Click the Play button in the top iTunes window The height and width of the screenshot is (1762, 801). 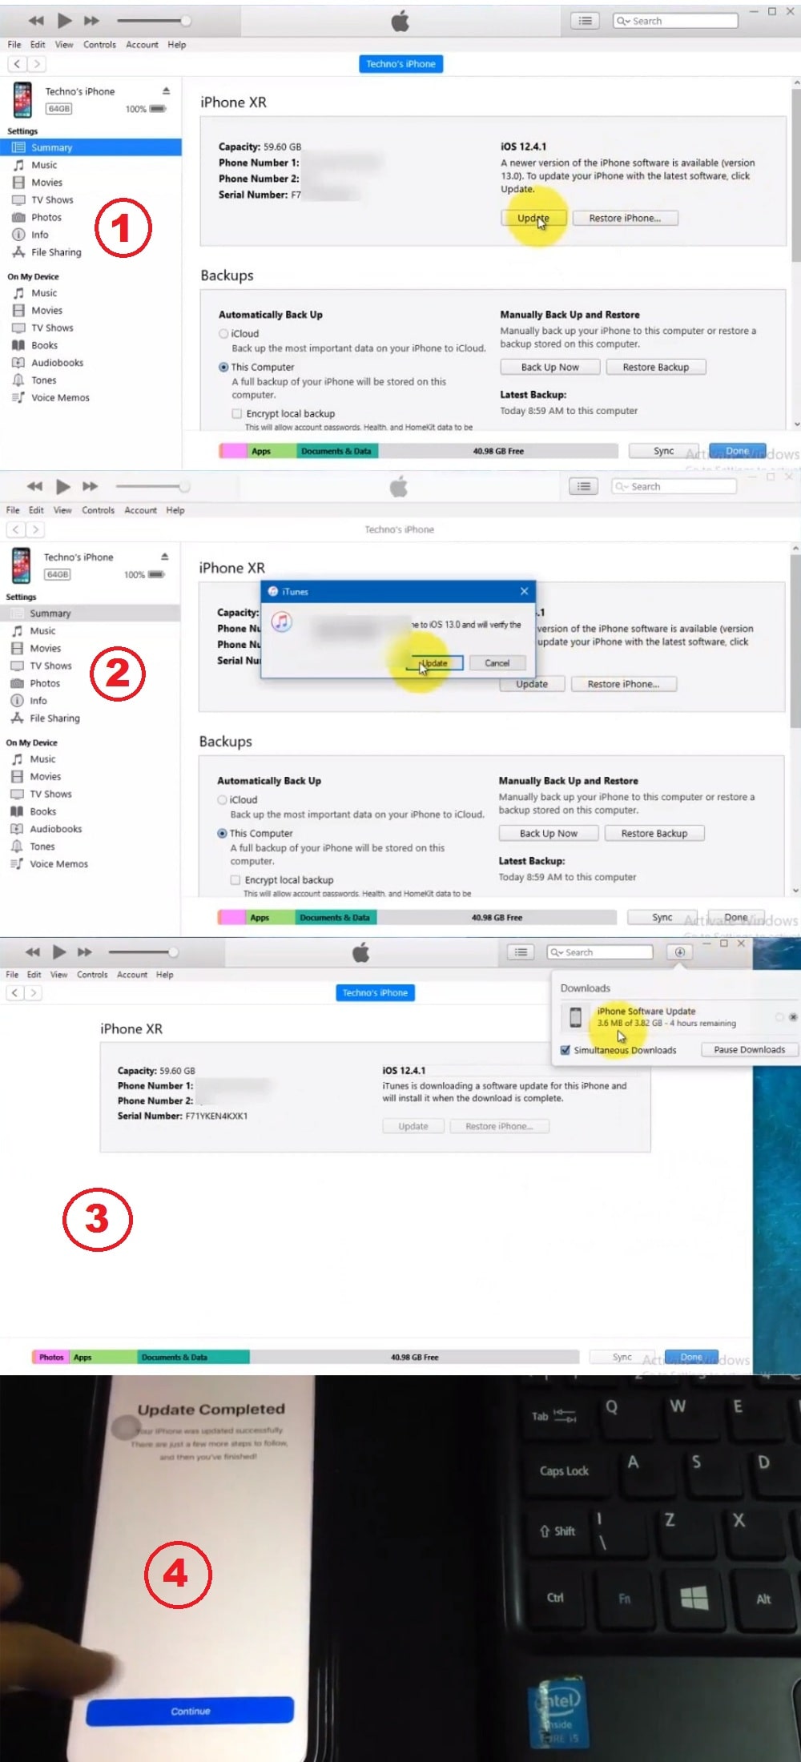pyautogui.click(x=65, y=20)
